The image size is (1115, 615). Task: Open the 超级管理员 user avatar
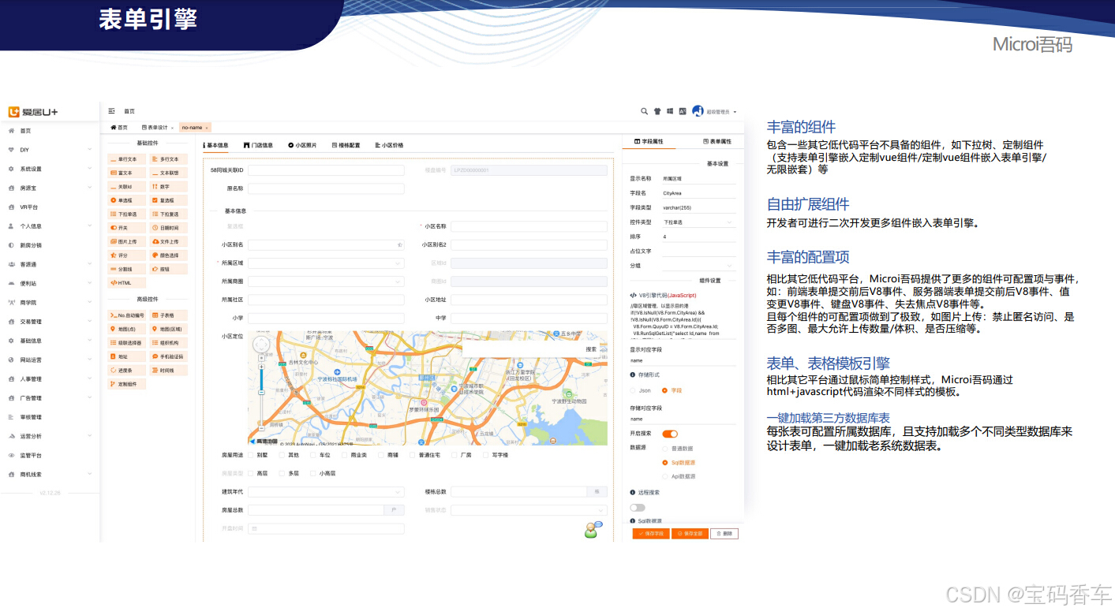point(698,111)
